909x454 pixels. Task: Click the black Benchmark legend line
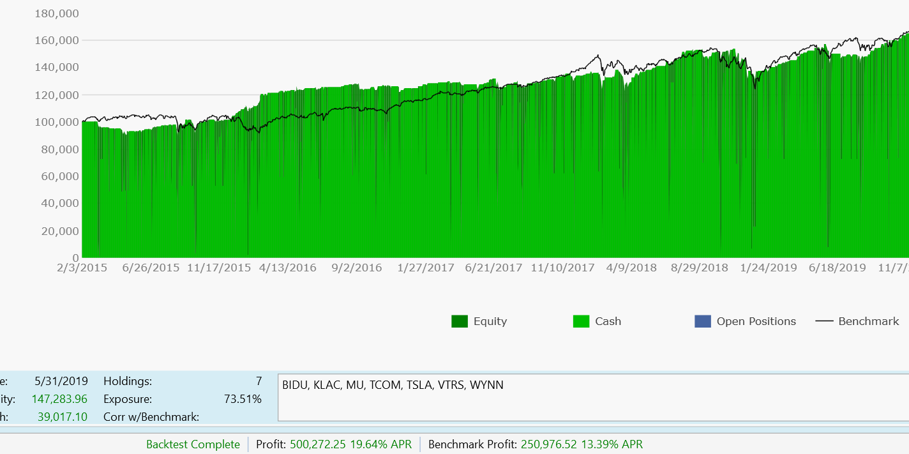(x=825, y=321)
